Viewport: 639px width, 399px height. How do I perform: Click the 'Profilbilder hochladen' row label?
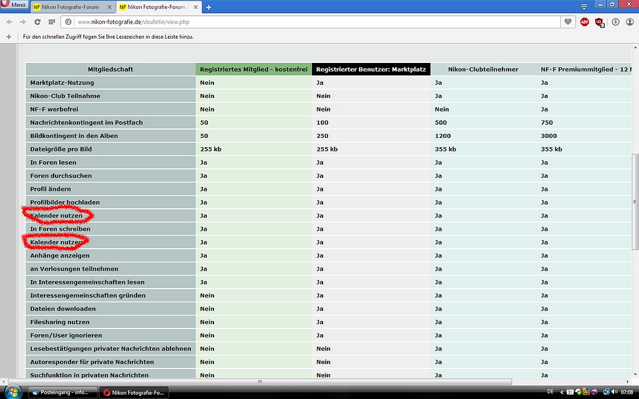[x=65, y=203]
